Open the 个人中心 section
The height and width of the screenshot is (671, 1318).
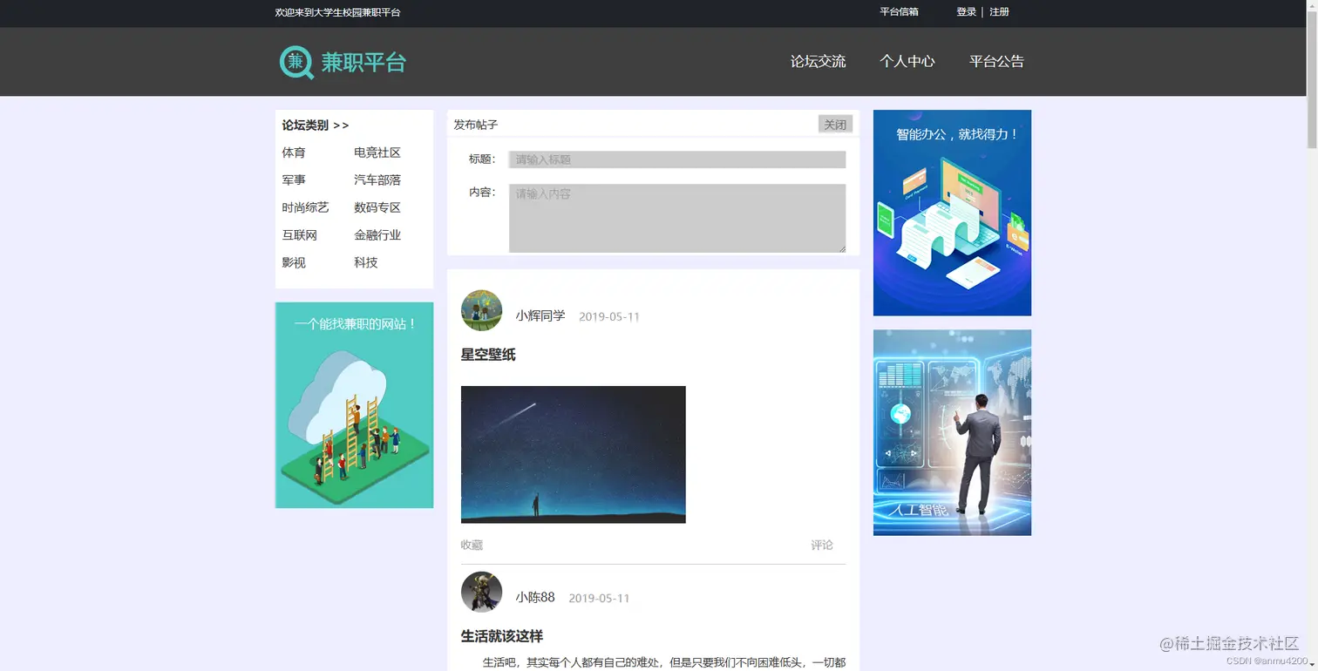(x=907, y=61)
